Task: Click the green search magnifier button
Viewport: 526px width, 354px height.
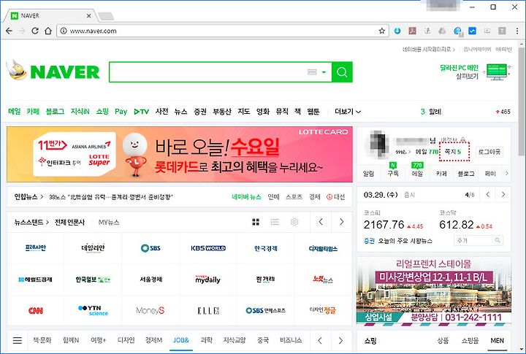Action: click(342, 72)
